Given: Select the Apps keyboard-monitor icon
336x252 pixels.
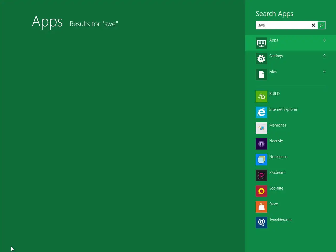Looking at the screenshot, I should pos(261,43).
